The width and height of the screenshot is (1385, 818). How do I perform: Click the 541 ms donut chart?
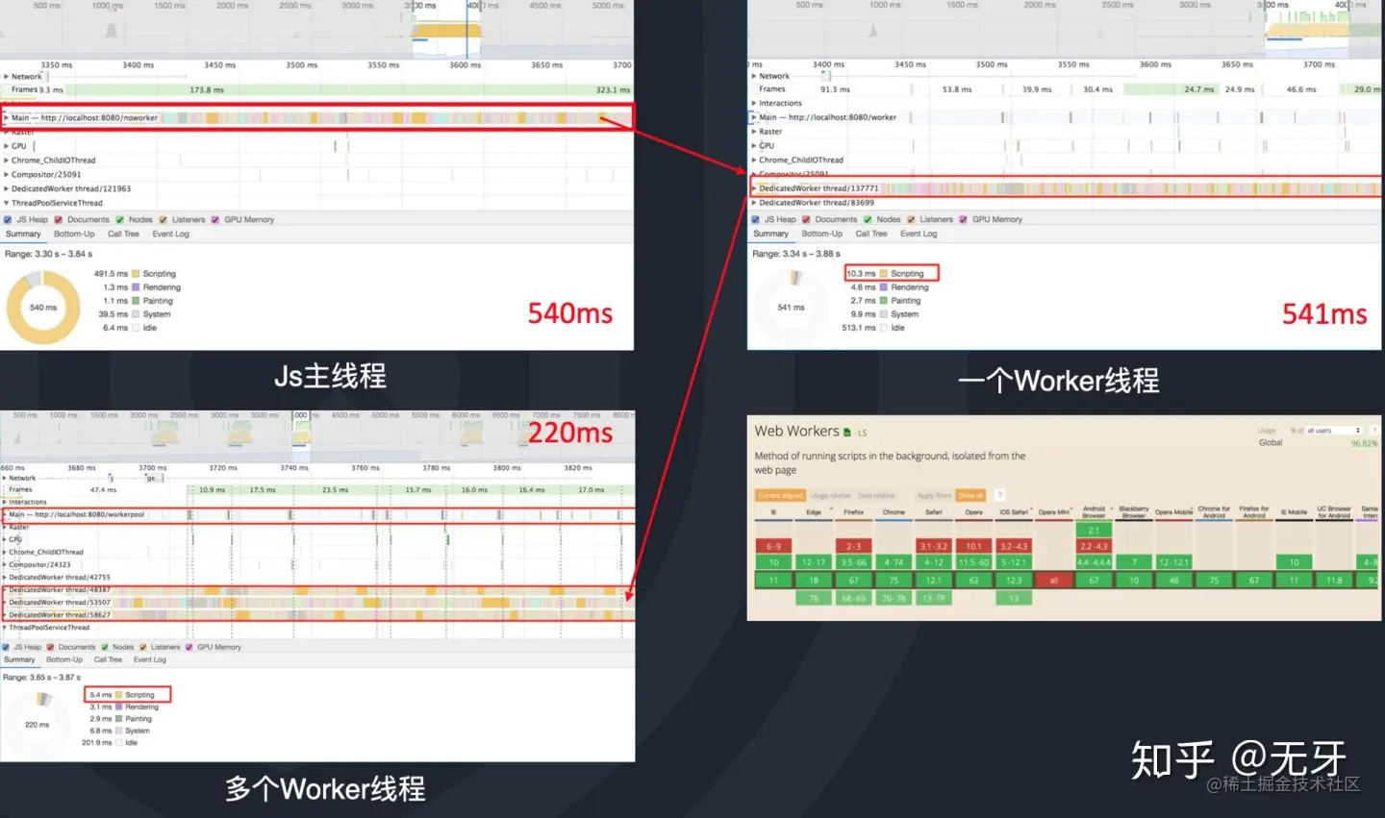791,308
